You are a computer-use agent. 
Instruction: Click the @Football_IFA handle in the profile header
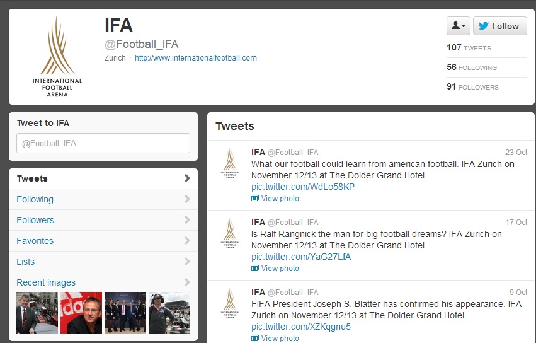pyautogui.click(x=142, y=44)
